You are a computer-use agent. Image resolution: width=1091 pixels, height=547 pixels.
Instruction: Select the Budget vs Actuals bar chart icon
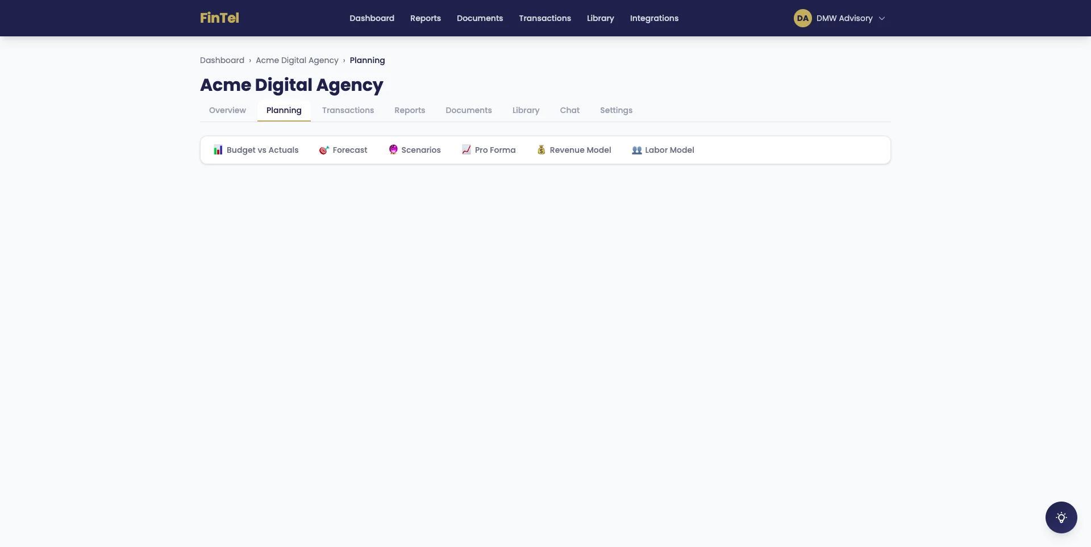(218, 149)
